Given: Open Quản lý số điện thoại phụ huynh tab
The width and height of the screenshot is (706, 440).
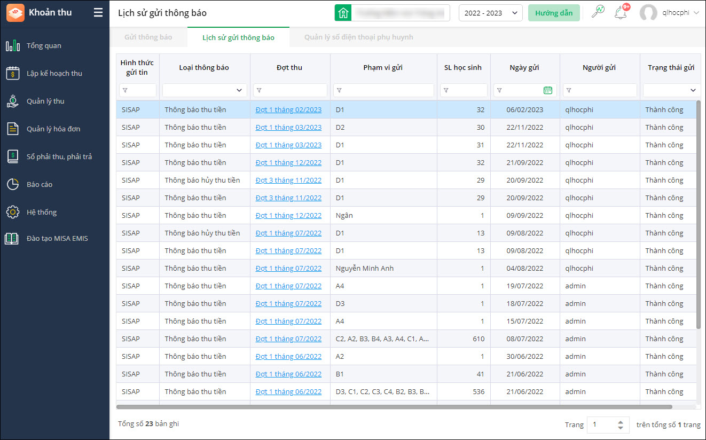Looking at the screenshot, I should (359, 37).
